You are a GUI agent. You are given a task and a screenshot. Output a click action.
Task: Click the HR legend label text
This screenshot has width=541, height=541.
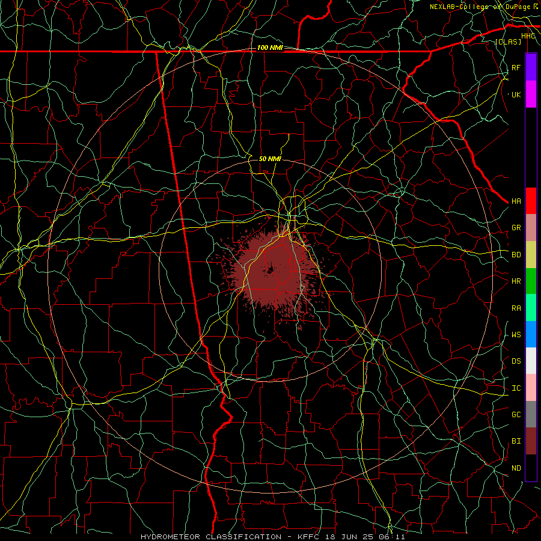coord(516,281)
